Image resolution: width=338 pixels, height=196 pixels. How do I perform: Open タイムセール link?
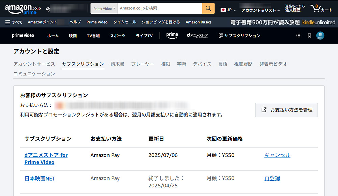pos(125,22)
